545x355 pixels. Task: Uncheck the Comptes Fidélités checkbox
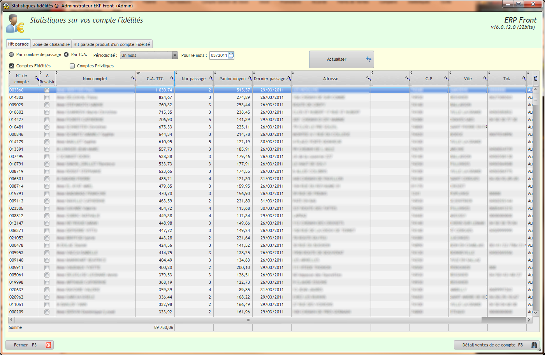[x=12, y=66]
